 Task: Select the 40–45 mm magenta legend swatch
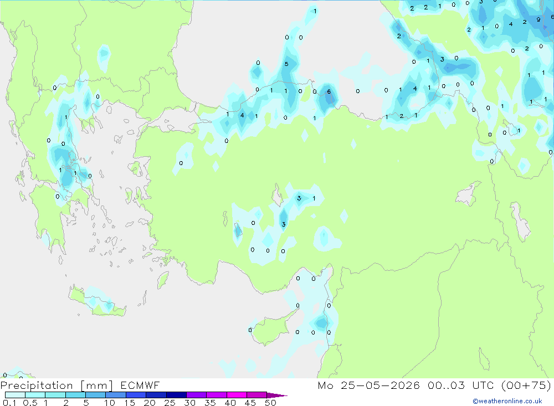(x=237, y=395)
